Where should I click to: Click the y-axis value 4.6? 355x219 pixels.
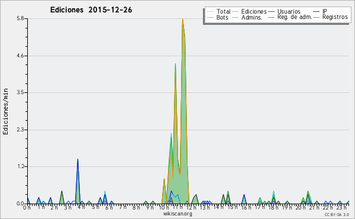coord(20,56)
